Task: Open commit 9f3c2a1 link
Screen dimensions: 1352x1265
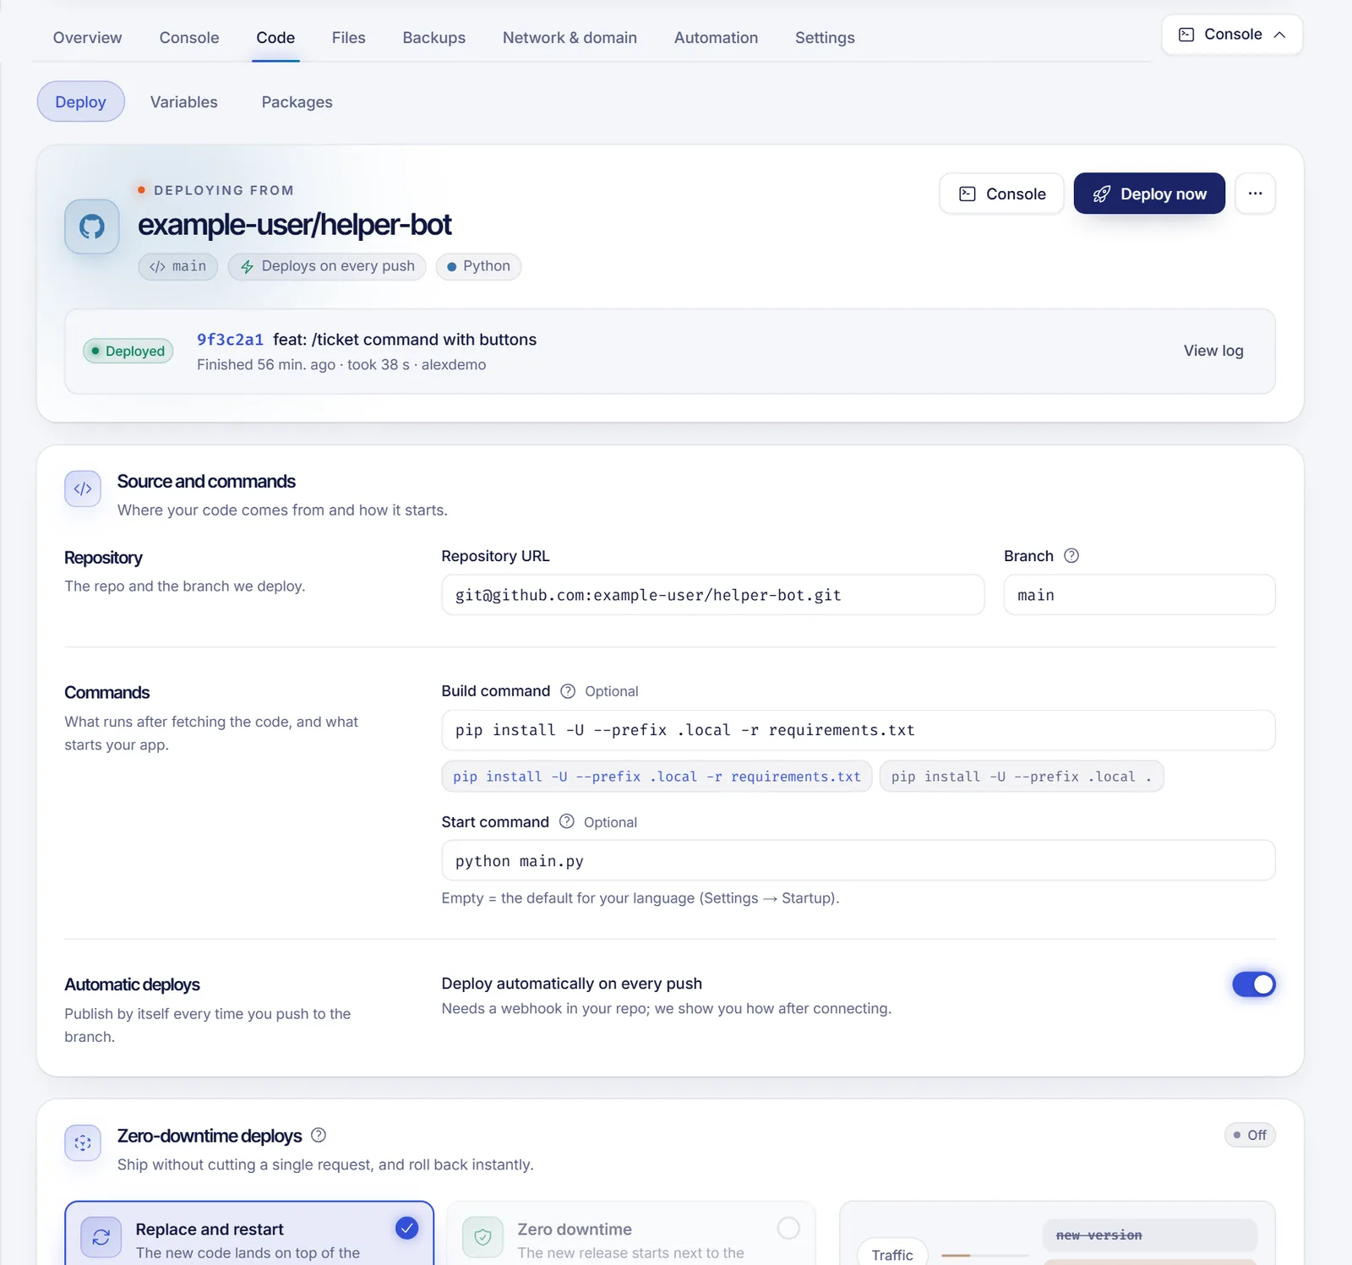Action: (230, 340)
